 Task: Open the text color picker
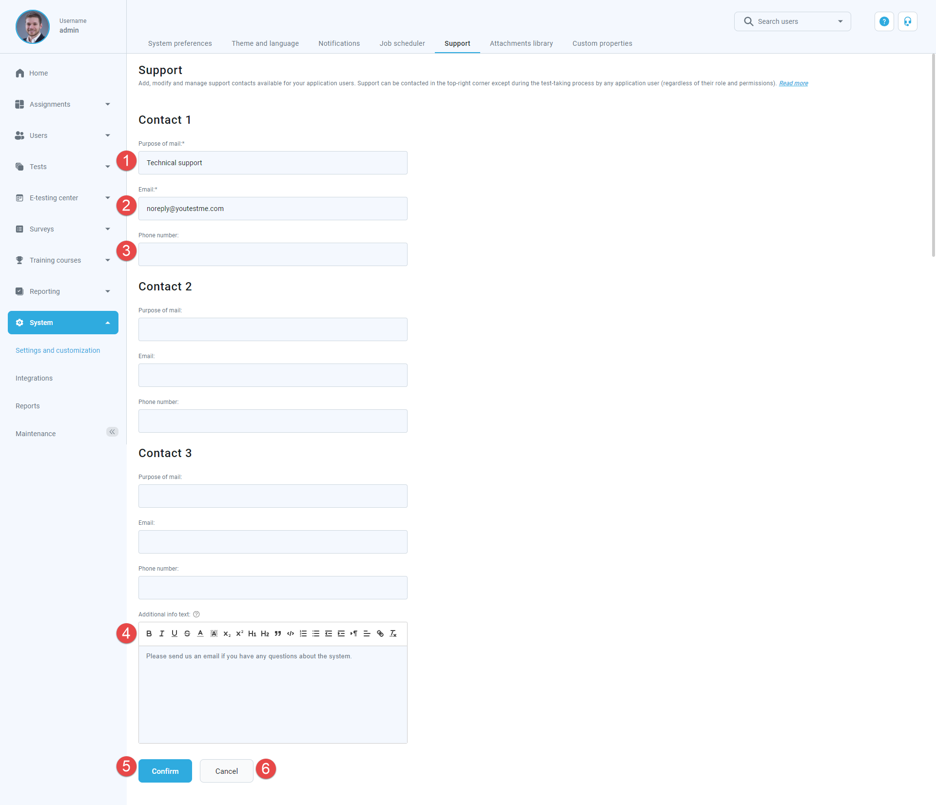pos(200,633)
